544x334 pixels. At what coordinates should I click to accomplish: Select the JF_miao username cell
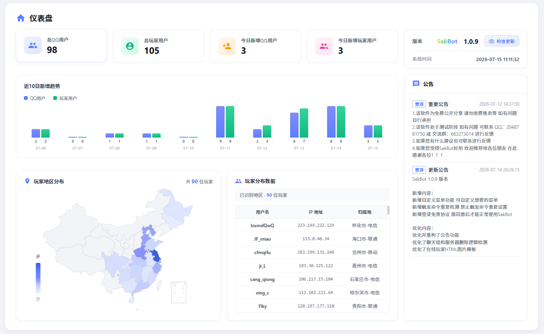coord(262,239)
